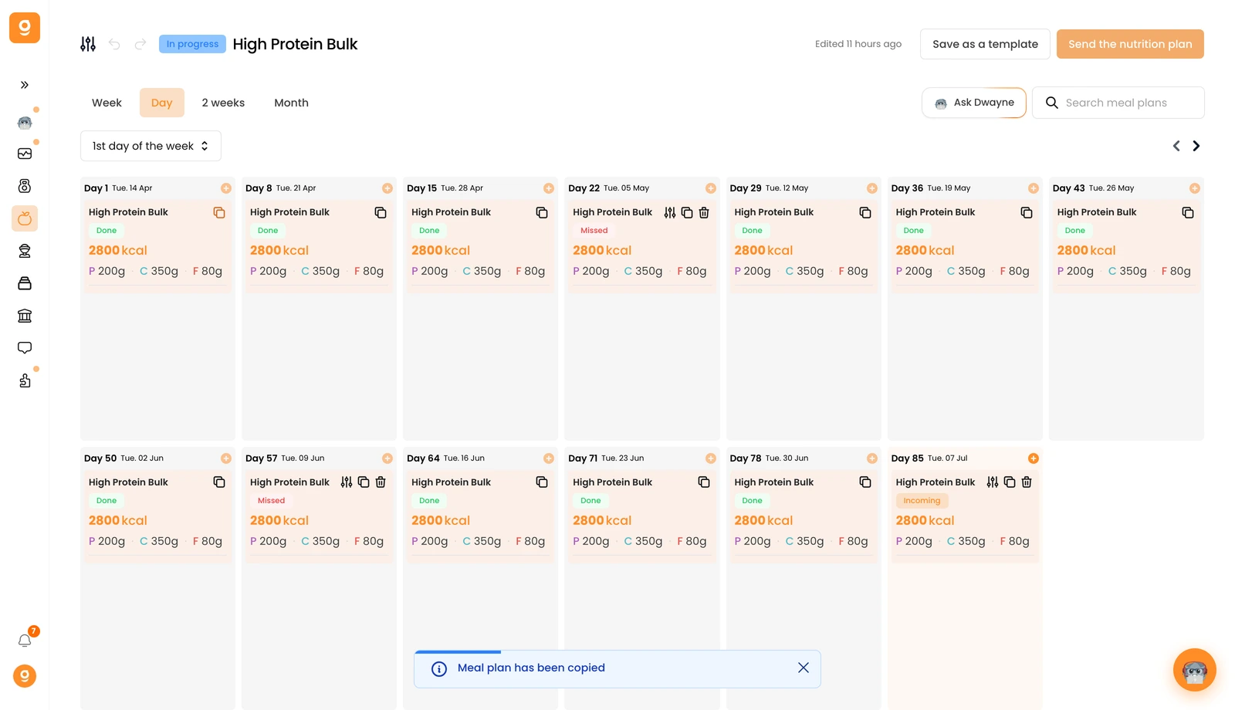Switch to the Week view tab

coord(107,103)
